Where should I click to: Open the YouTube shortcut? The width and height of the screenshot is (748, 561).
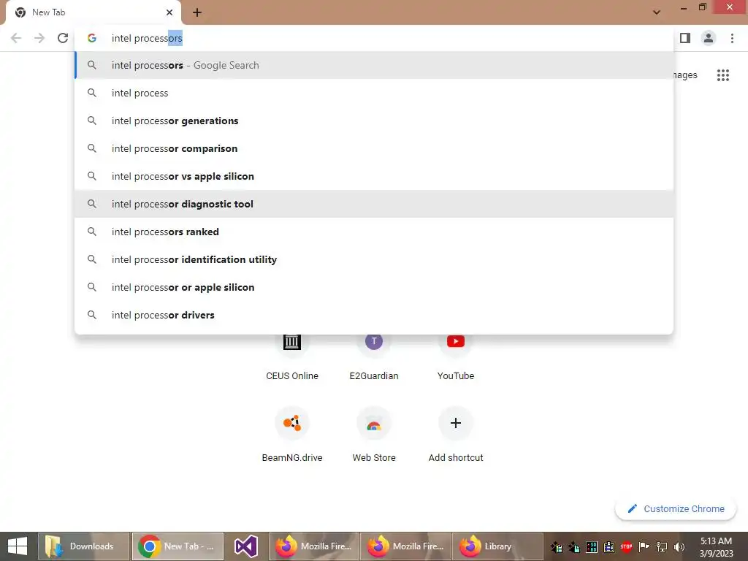(456, 358)
